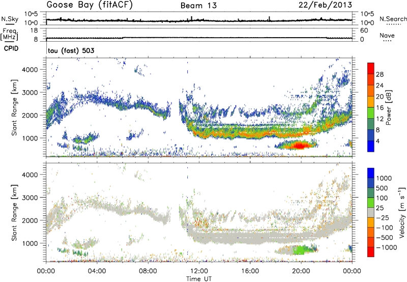This screenshot has width=407, height=282.
Task: Click the "Slant Range [km]" label of power panel
Action: (x=14, y=107)
